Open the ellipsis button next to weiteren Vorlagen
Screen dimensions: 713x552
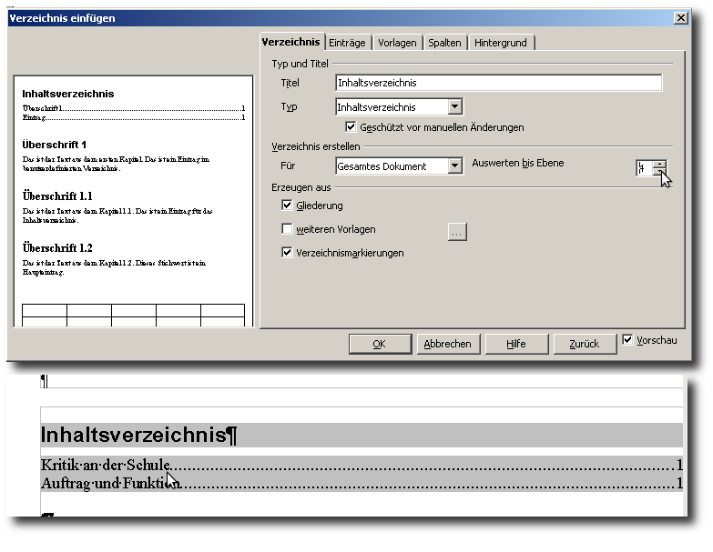pos(457,232)
